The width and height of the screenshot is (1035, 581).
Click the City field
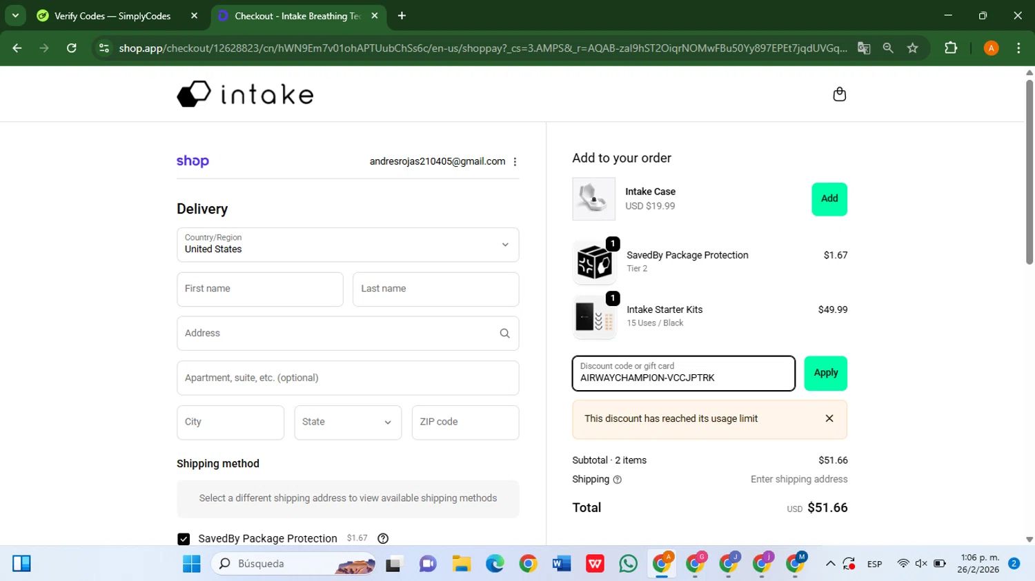(x=230, y=422)
